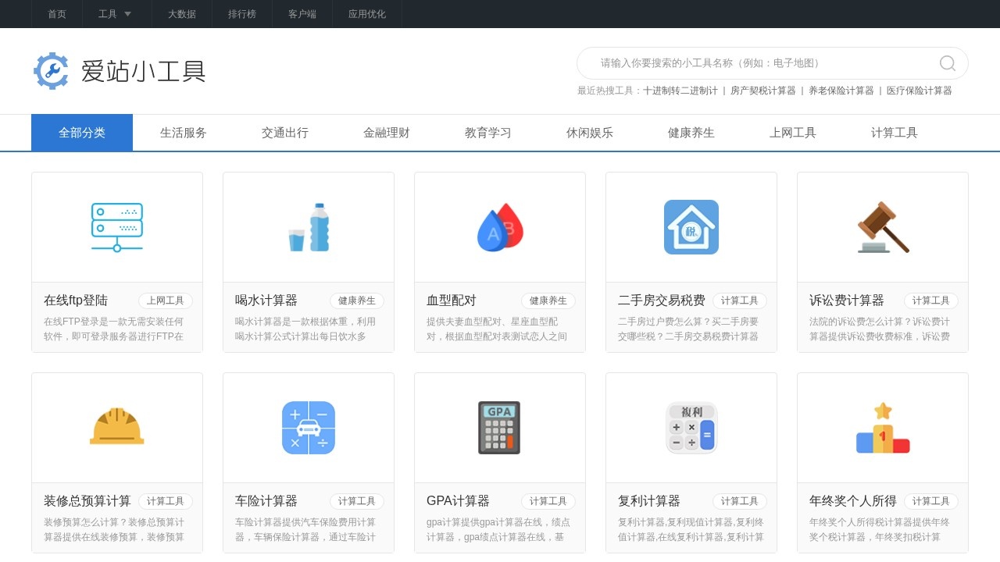Screen dimensions: 1000x562
Task: Click the car calculator icon on 车险计算器
Action: (309, 427)
